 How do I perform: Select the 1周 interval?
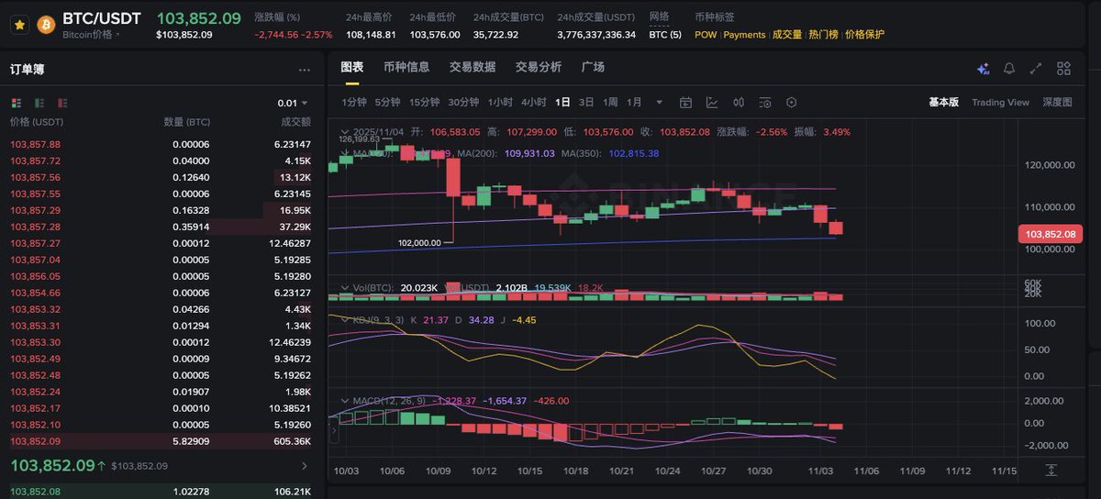(x=610, y=103)
